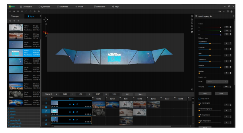Viewport: 243px width, 133px height.
Task: Click the stop-all square in timeline sidebar
Action: (x=46, y=107)
